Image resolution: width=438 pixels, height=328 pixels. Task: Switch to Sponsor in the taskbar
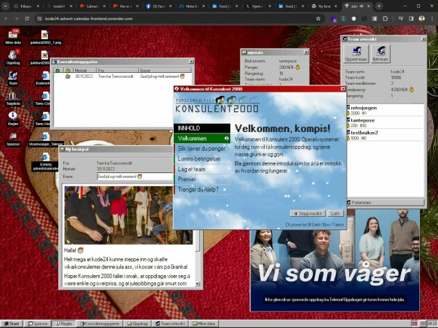click(x=38, y=324)
